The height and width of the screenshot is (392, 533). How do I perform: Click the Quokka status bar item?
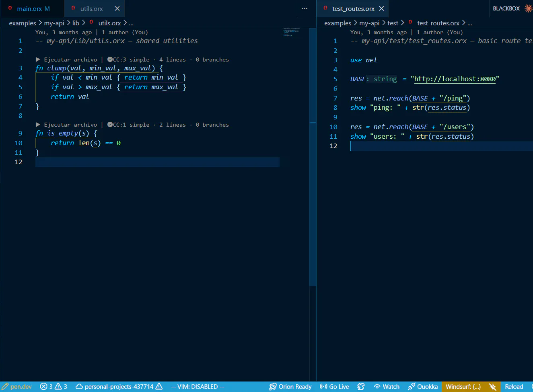click(422, 387)
